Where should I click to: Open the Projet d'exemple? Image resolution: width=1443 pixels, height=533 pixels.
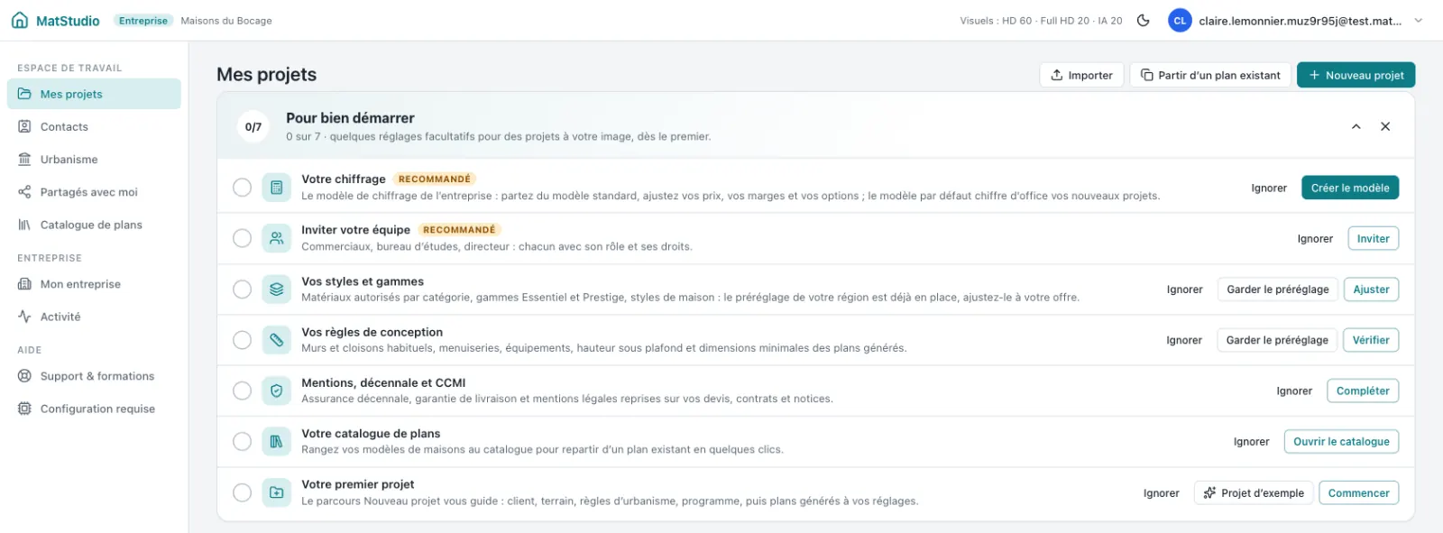coord(1254,492)
